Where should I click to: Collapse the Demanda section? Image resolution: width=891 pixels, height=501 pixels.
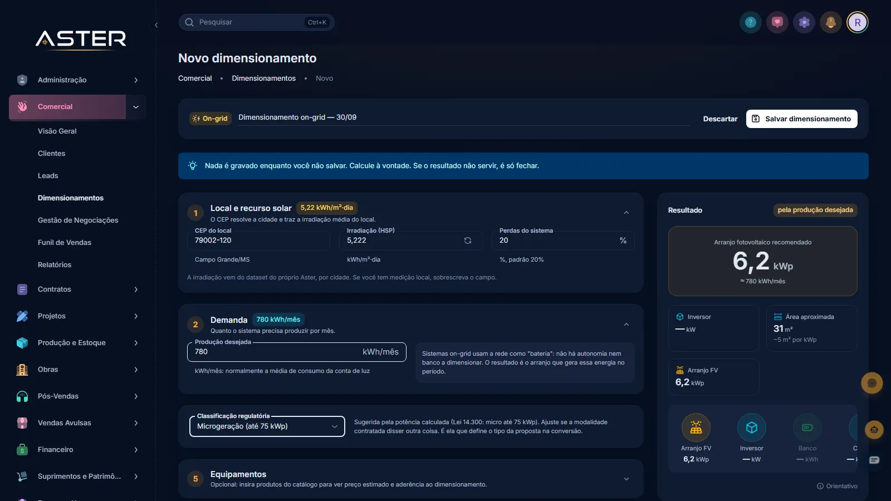click(x=626, y=325)
